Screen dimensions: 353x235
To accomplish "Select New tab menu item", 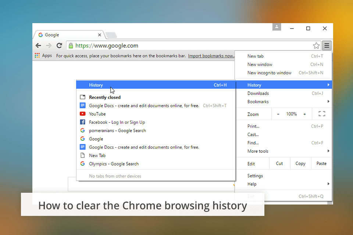I will [x=284, y=56].
